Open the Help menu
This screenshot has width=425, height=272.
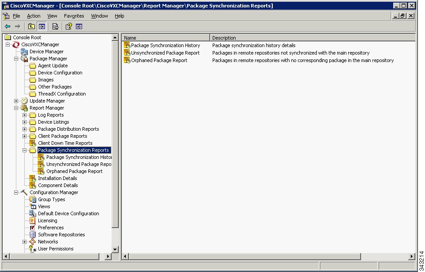(x=120, y=16)
